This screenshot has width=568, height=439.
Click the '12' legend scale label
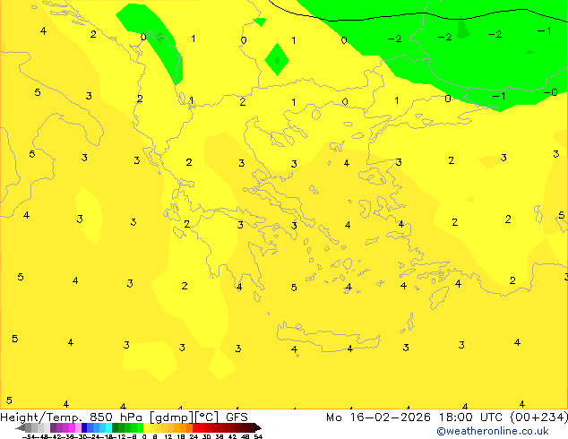point(168,437)
